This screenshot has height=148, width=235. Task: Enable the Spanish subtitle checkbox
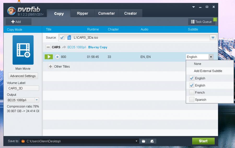pos(192,100)
